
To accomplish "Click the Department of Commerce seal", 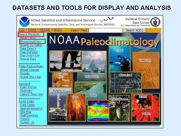I will pos(155,22).
